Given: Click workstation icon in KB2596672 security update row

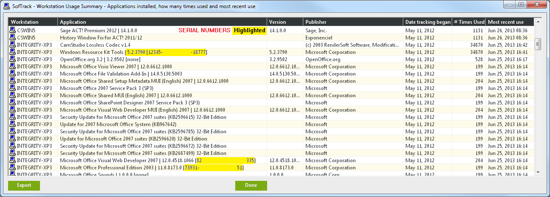Looking at the screenshot, I should pos(12,146).
